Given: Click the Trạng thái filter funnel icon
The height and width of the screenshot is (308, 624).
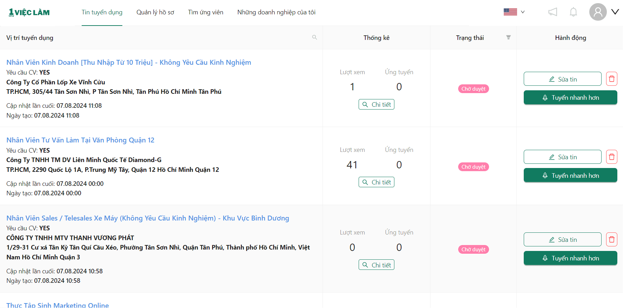Looking at the screenshot, I should tap(508, 37).
